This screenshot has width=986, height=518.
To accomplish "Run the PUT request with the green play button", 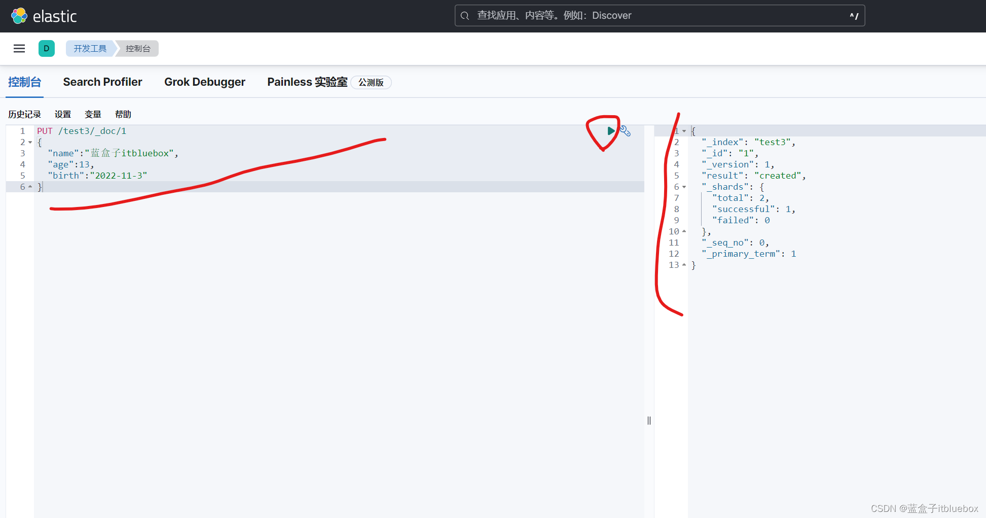I will pos(611,130).
